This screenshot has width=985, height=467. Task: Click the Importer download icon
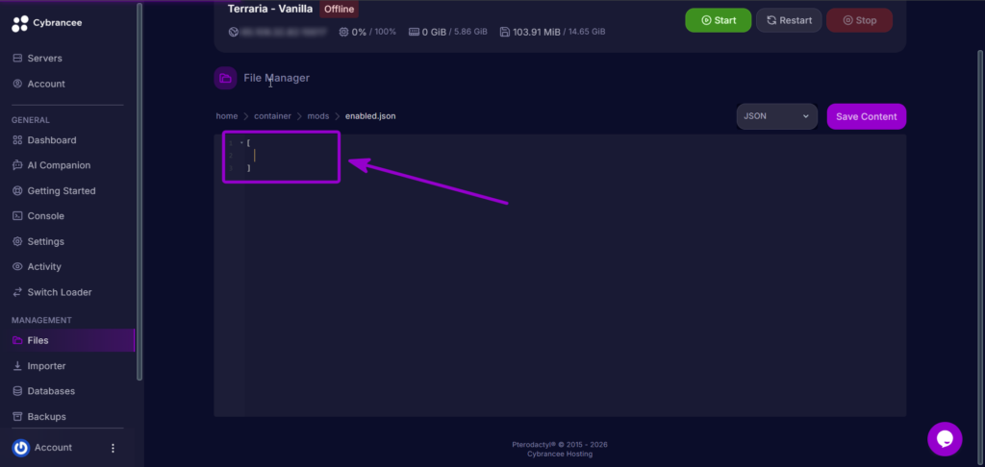(x=17, y=366)
